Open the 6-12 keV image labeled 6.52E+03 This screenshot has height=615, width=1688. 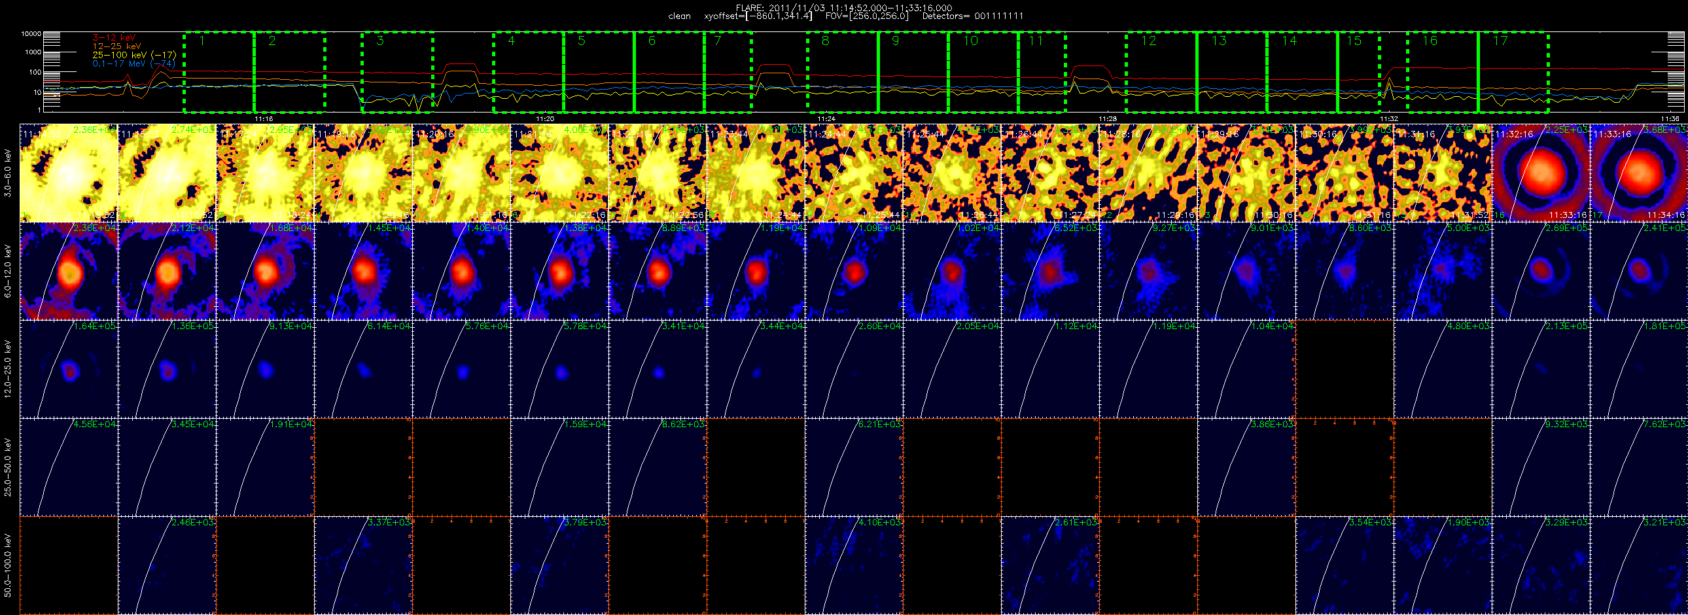[1050, 271]
